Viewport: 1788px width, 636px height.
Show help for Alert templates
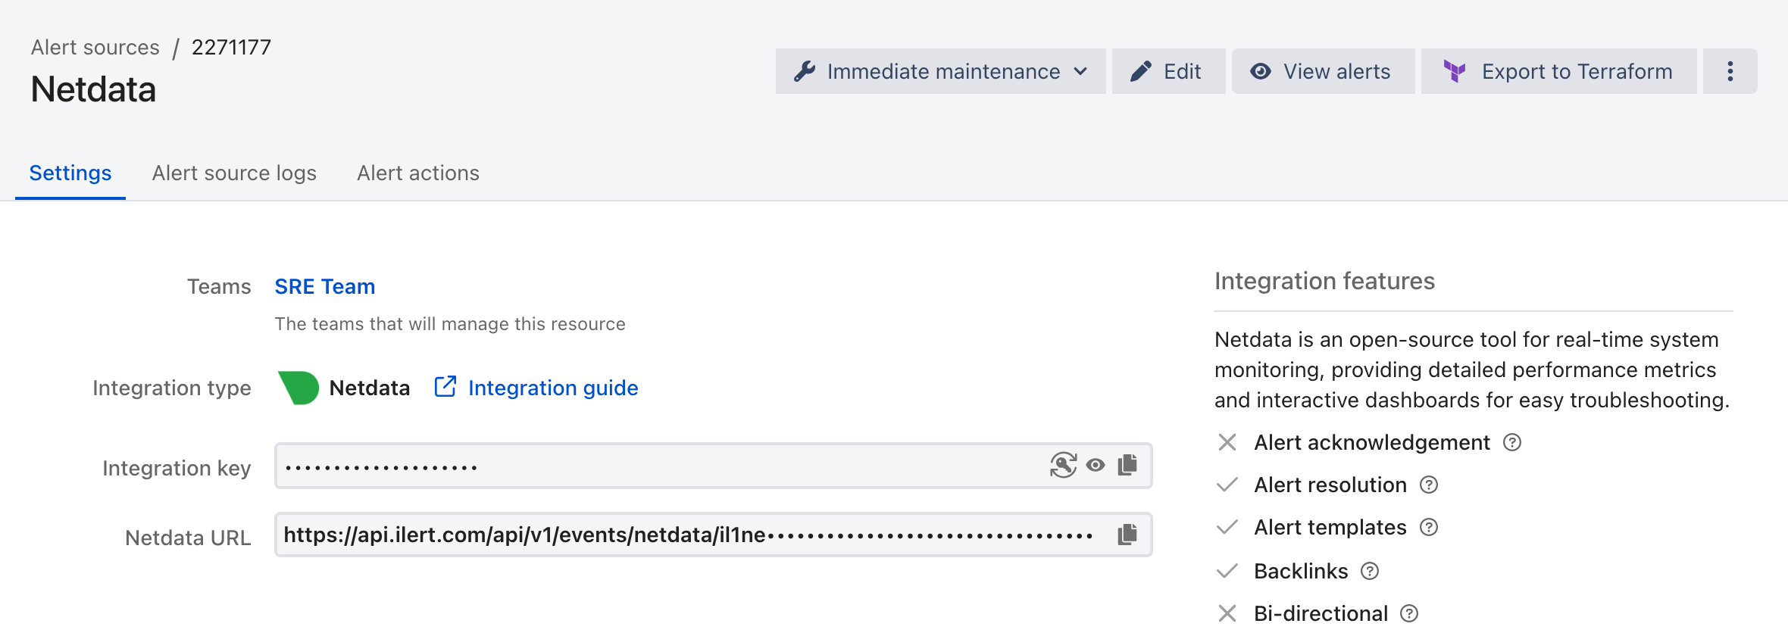pyautogui.click(x=1429, y=527)
